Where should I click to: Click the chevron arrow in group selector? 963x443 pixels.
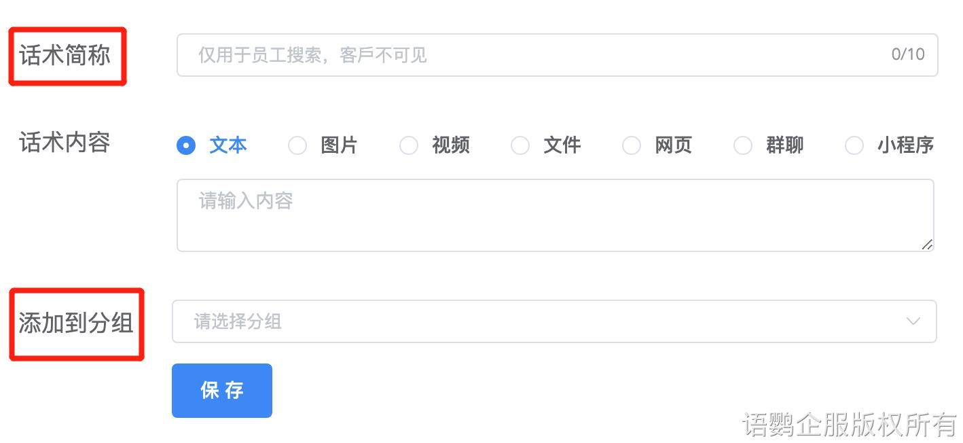pos(913,321)
